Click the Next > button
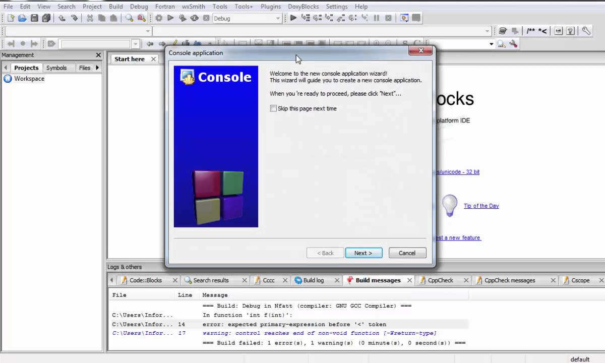 [x=364, y=253]
